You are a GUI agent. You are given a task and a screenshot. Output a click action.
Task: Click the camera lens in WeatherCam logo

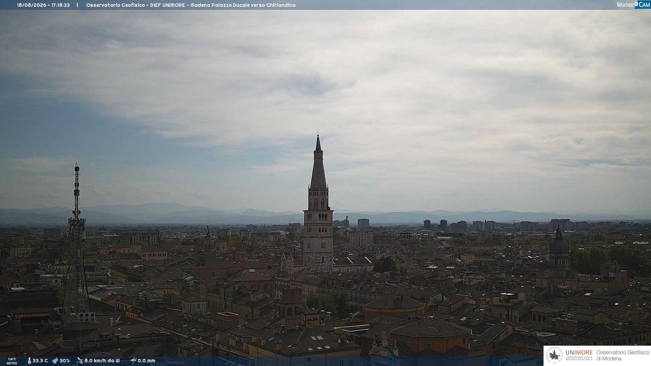(x=636, y=4)
